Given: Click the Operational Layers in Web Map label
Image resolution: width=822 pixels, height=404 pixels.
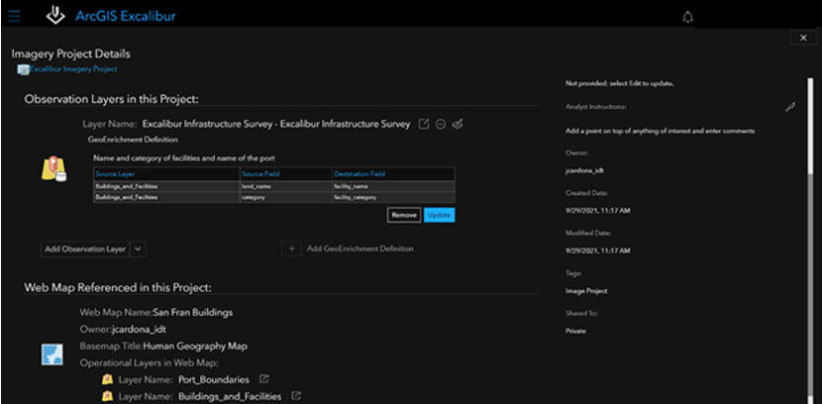Looking at the screenshot, I should tap(149, 362).
